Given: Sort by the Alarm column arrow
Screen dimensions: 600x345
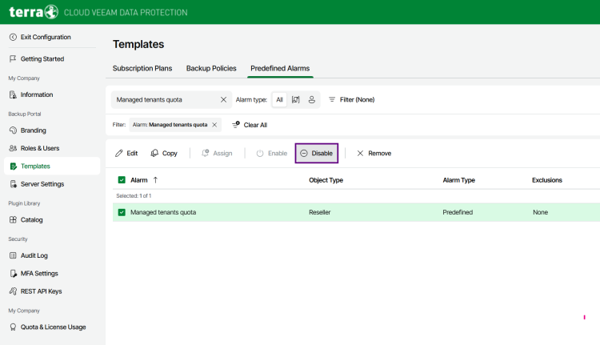Looking at the screenshot, I should [x=155, y=180].
